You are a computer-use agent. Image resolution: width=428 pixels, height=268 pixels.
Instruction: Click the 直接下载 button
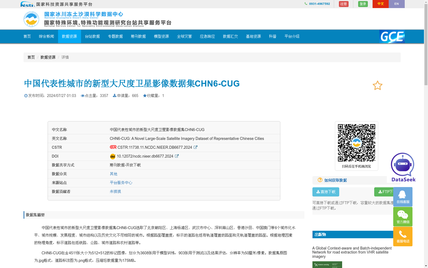tap(326, 192)
